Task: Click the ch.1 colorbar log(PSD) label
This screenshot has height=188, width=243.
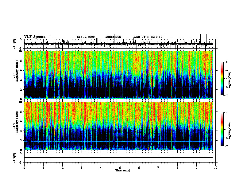Action: coord(230,80)
